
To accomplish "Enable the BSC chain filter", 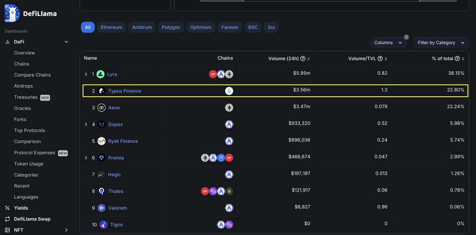I will click(x=253, y=27).
